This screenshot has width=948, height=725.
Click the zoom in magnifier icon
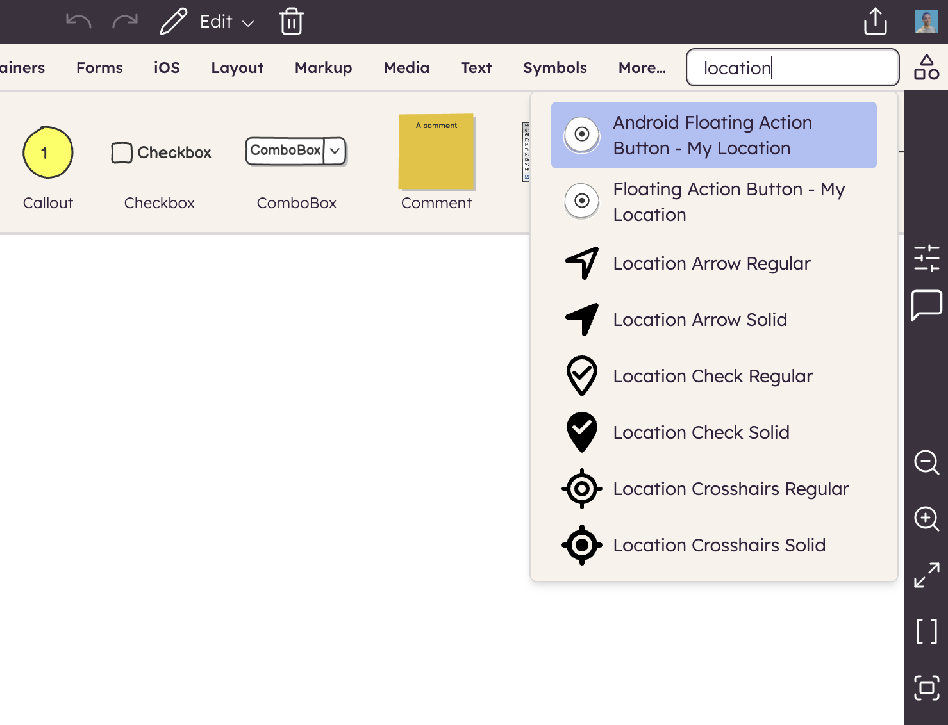click(x=926, y=518)
